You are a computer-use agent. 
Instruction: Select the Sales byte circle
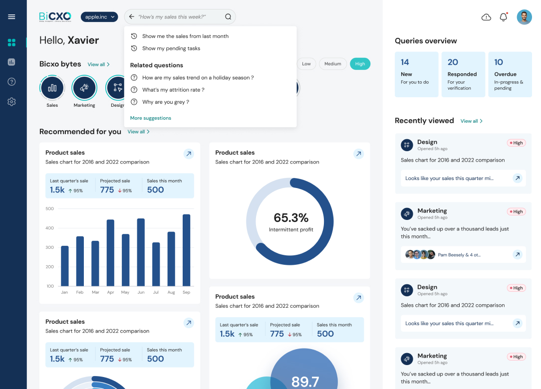pos(52,88)
